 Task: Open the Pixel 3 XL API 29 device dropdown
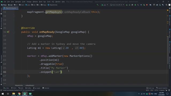click(x=117, y=5)
